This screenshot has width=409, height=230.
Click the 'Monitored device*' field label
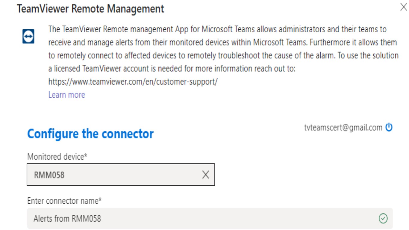[x=57, y=157]
